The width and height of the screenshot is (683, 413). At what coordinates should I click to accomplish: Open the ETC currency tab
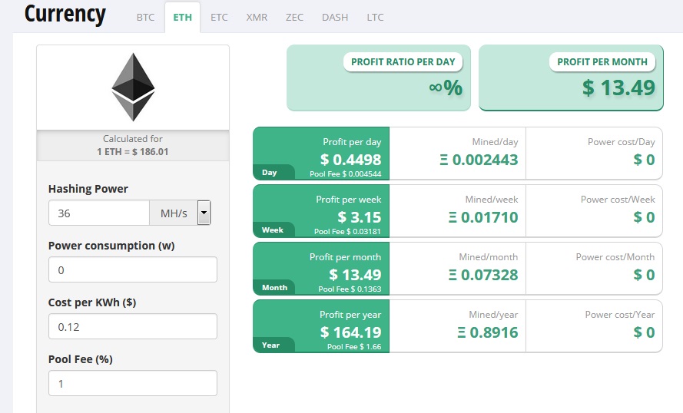pos(219,18)
